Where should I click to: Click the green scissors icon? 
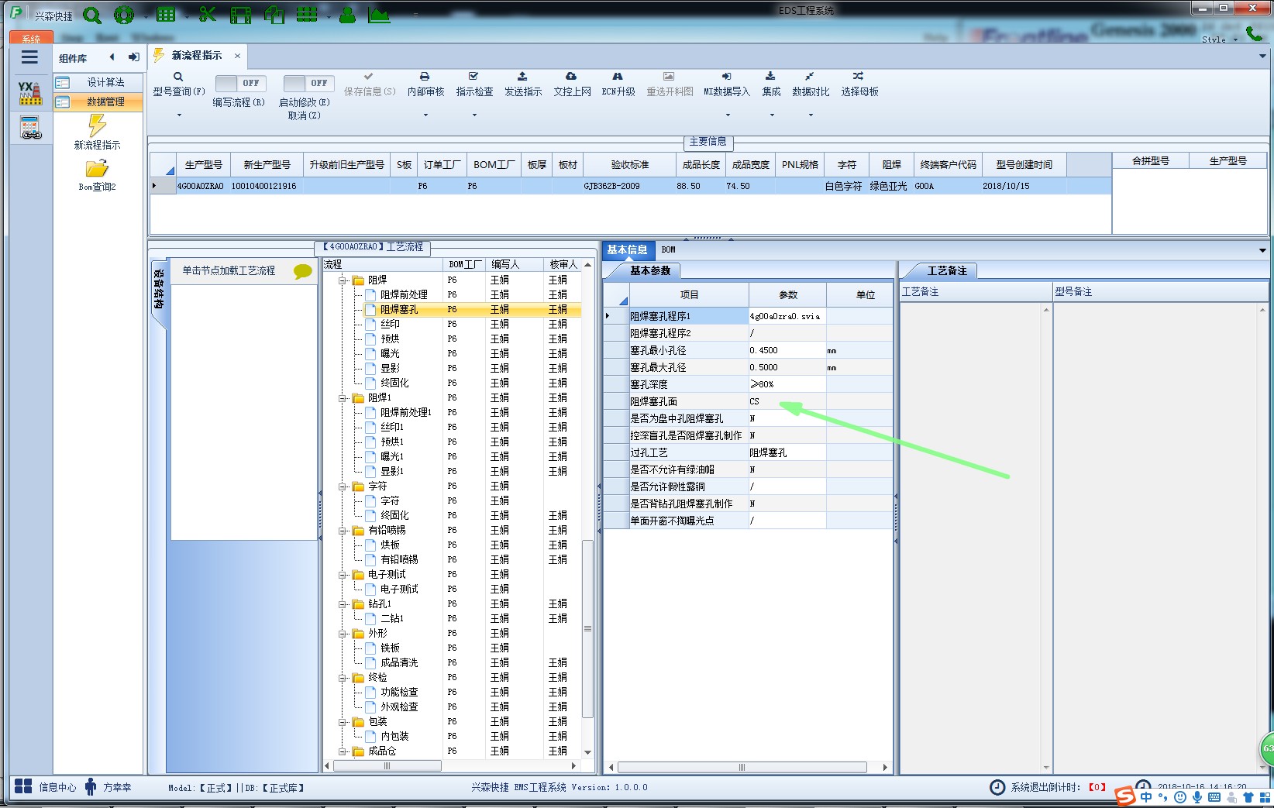click(207, 15)
